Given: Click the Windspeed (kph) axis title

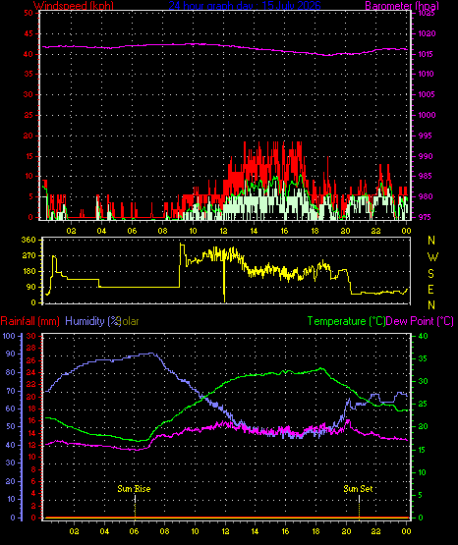Looking at the screenshot, I should (x=74, y=5).
